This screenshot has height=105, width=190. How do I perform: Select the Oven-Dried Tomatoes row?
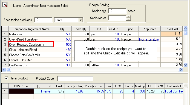tap(31, 39)
